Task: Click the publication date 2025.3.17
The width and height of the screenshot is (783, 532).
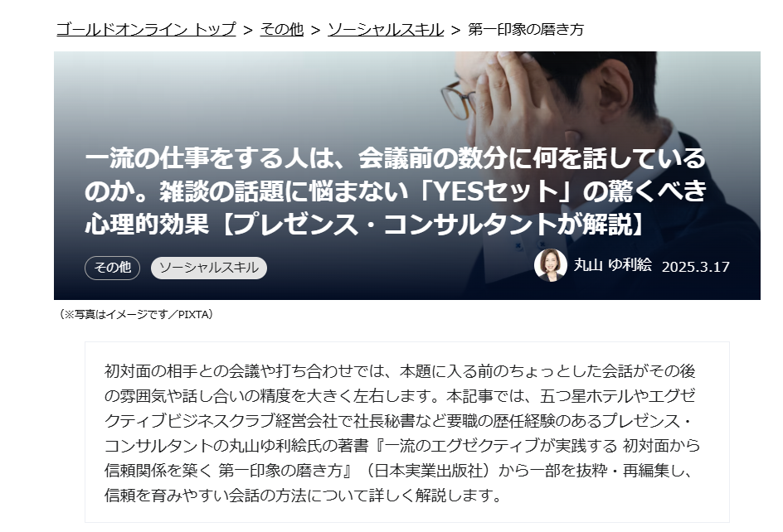Action: coord(696,267)
